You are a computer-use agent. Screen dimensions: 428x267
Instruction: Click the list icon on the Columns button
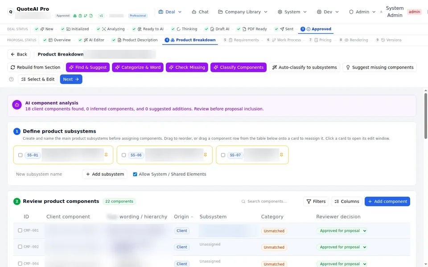(337, 202)
